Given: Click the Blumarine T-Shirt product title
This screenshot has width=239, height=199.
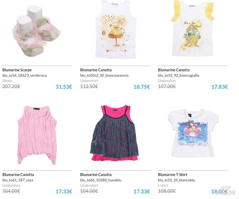Looking at the screenshot, I should (x=173, y=175).
